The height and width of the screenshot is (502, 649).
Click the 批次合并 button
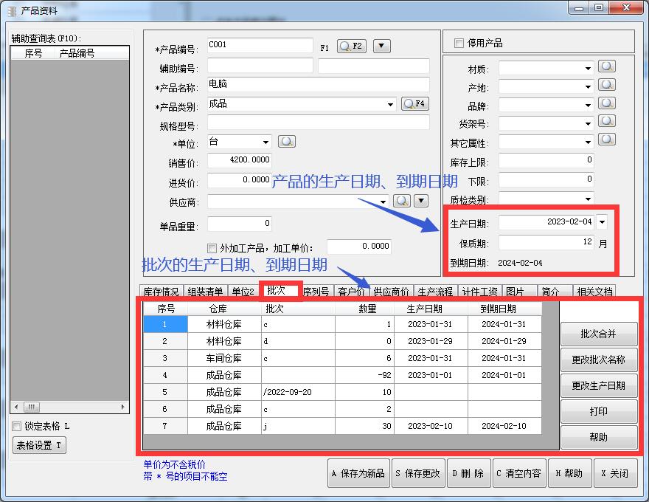point(598,334)
